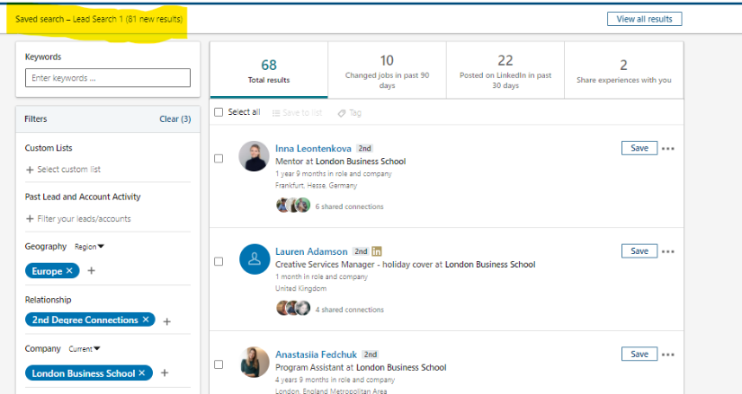Viewport: 742px width, 394px height.
Task: Add another geography filter with plus icon
Action: point(92,271)
